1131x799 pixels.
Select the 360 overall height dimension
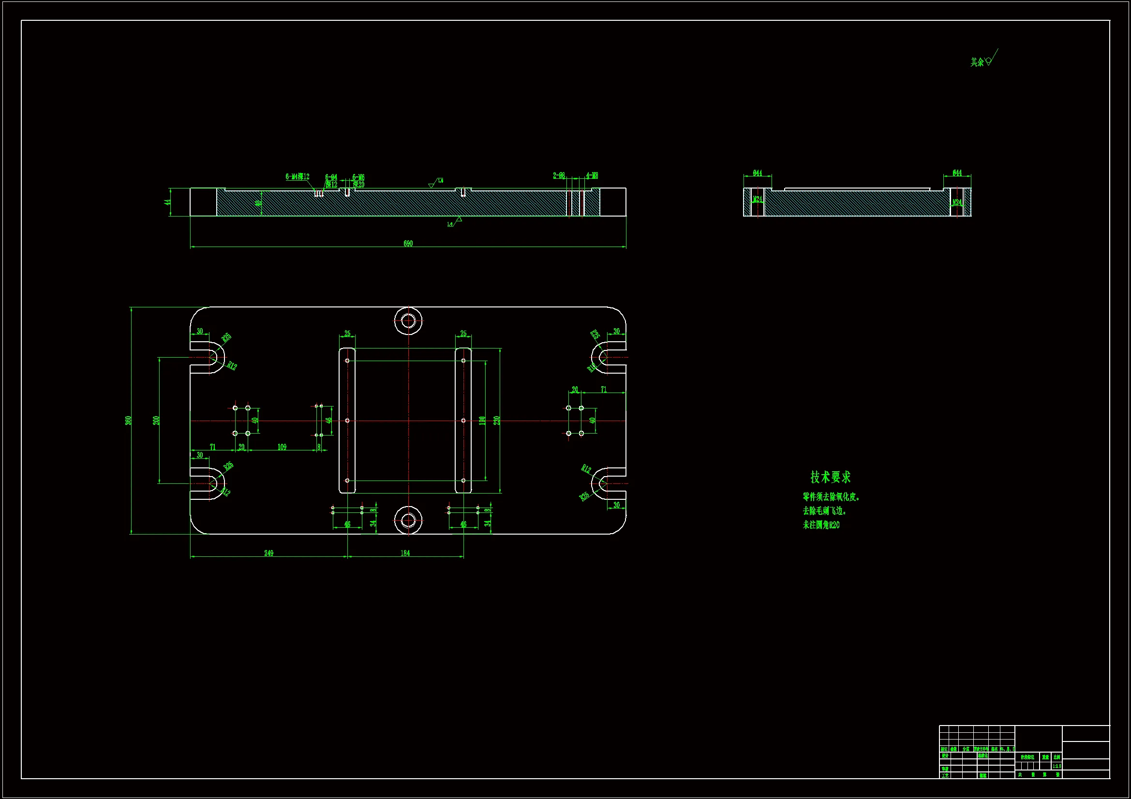click(x=128, y=421)
